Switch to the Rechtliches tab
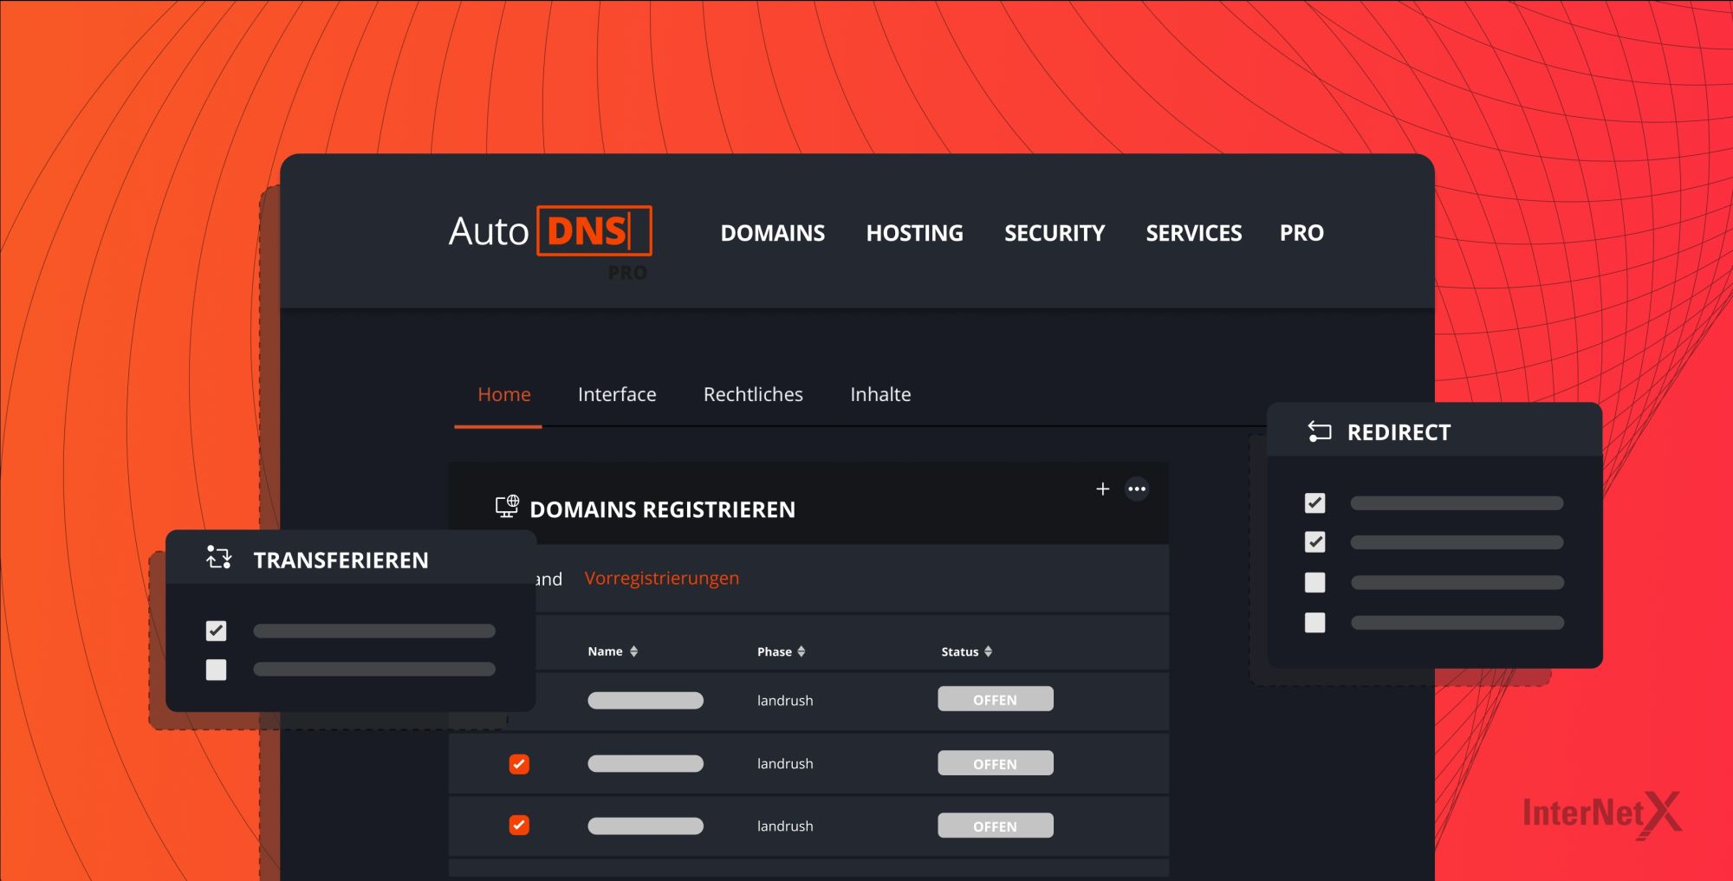Screen dimensions: 1733x881 click(753, 394)
